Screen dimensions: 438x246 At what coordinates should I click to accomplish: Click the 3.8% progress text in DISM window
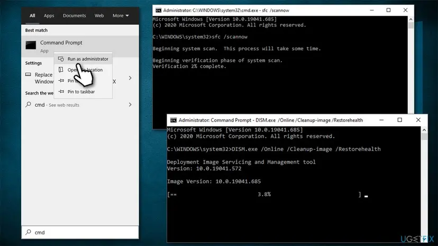264,194
